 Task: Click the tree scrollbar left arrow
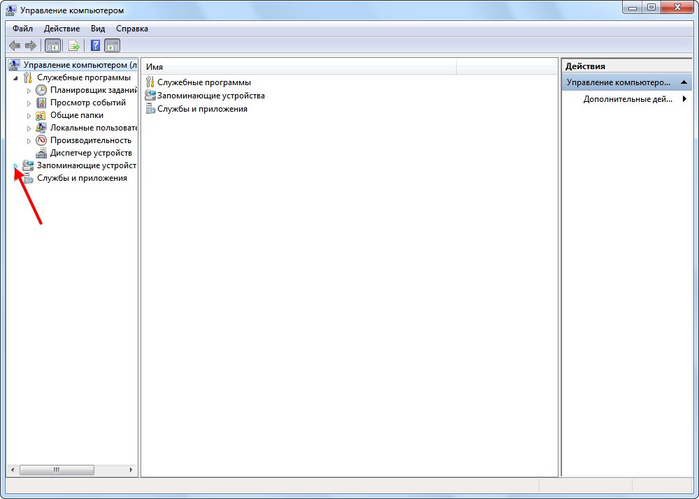(x=13, y=470)
